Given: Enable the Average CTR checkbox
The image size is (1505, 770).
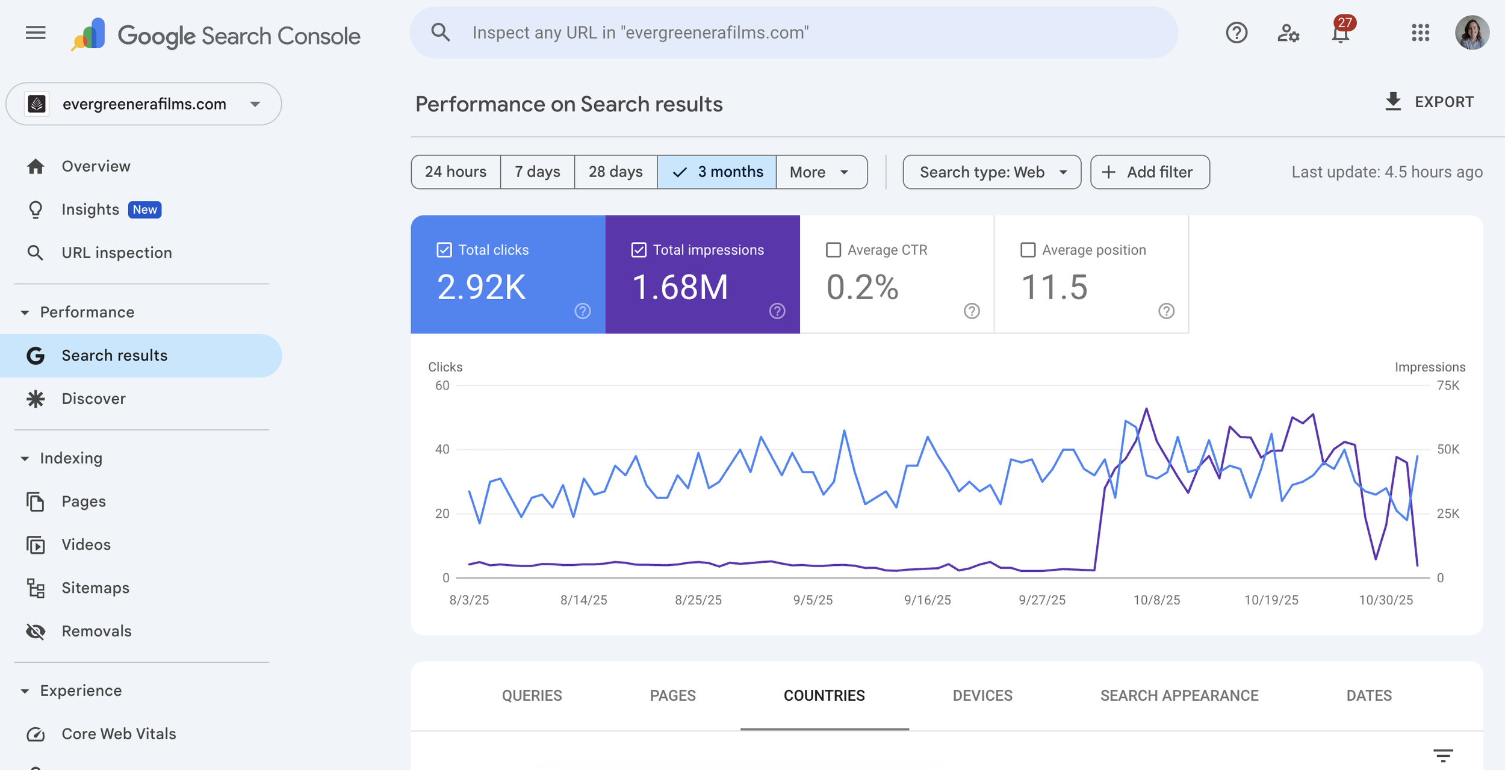Looking at the screenshot, I should coord(833,250).
